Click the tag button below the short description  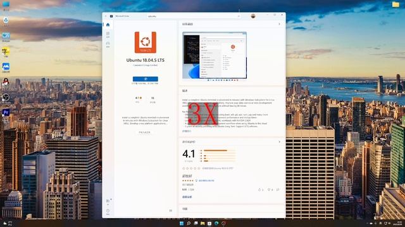(145, 132)
